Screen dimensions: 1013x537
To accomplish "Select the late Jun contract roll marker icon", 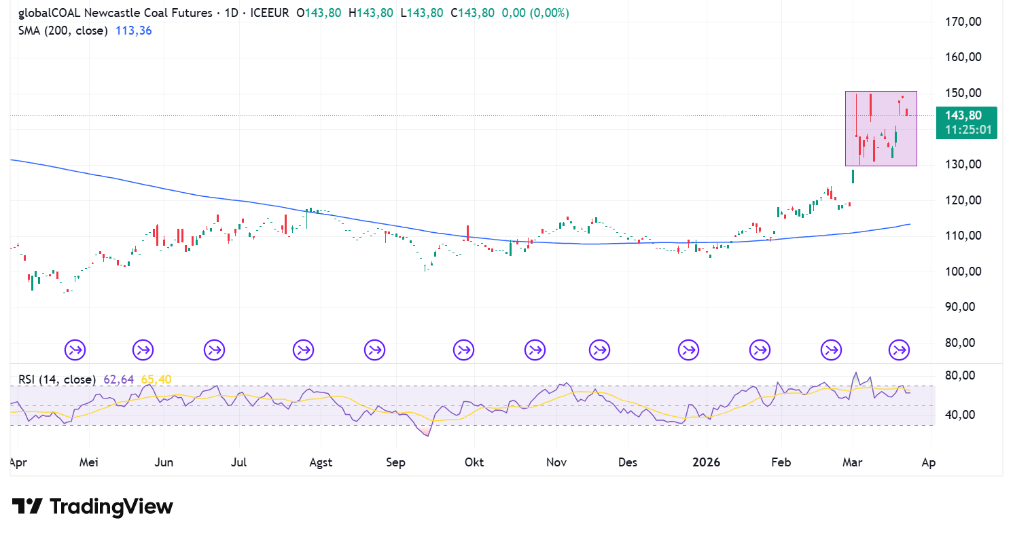I will (214, 350).
